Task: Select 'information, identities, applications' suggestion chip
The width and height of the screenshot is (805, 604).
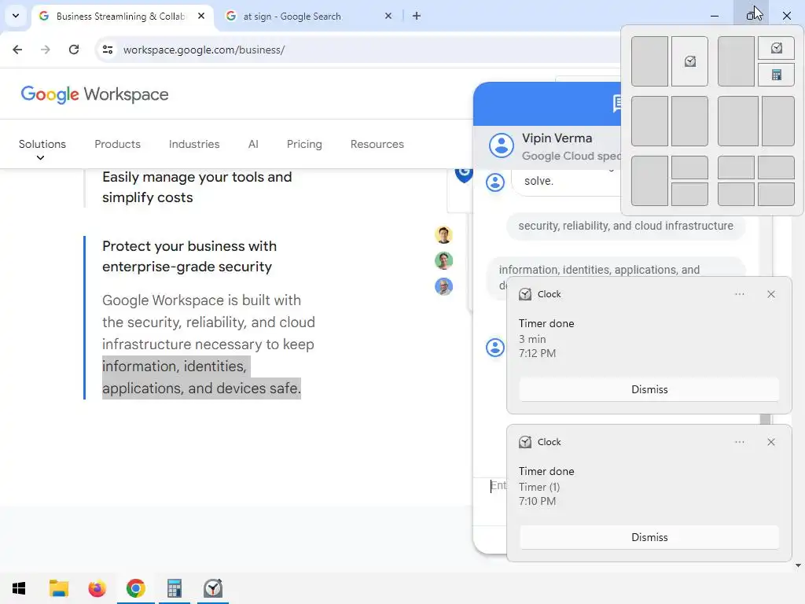Action: tap(599, 270)
